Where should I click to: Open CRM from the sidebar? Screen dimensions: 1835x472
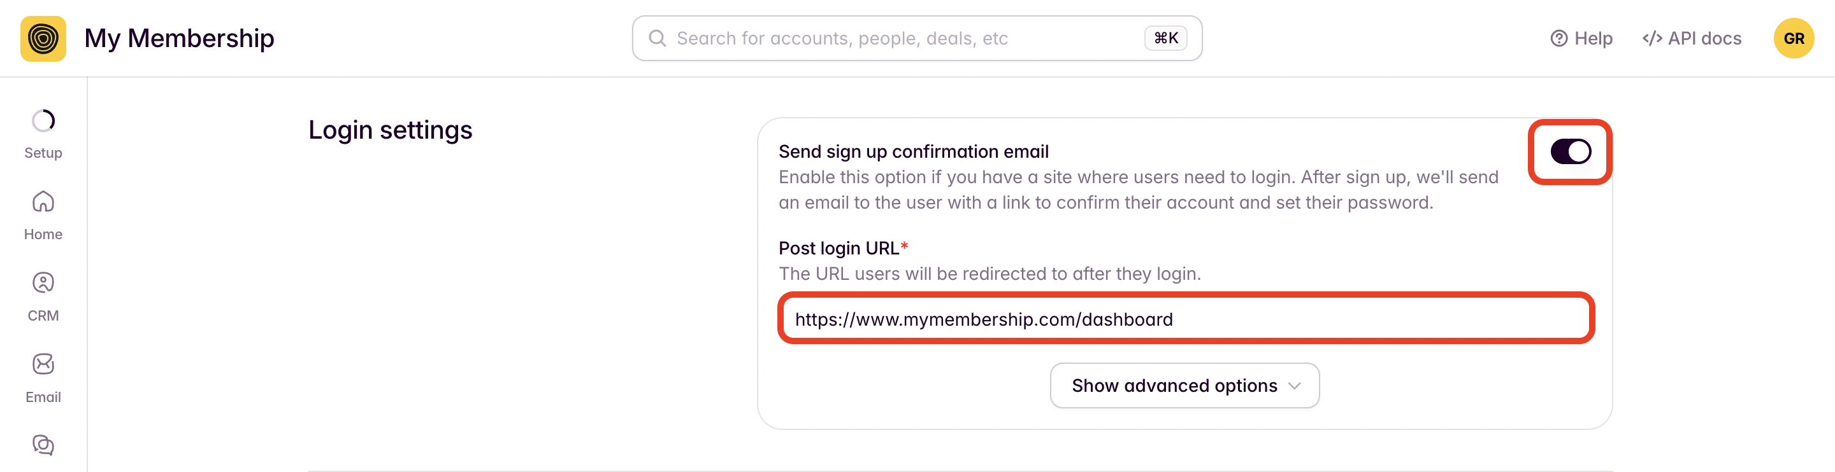(43, 283)
